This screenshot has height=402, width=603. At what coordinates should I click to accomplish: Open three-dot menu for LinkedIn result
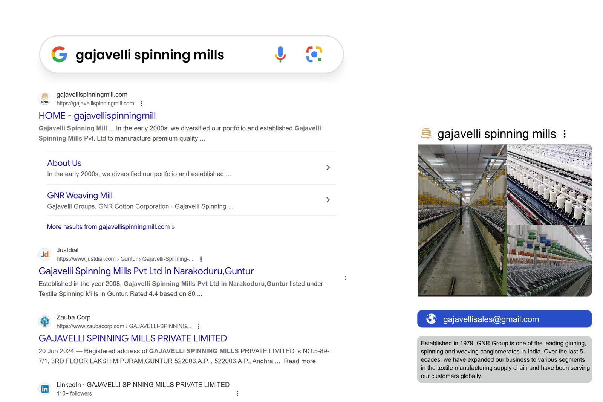237,393
